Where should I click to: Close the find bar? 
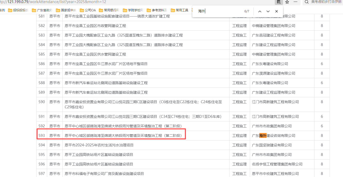tap(277, 11)
